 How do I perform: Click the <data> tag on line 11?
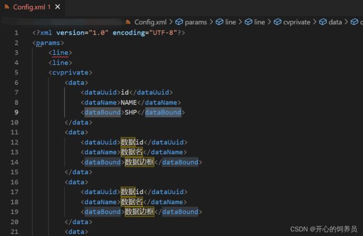pos(77,132)
